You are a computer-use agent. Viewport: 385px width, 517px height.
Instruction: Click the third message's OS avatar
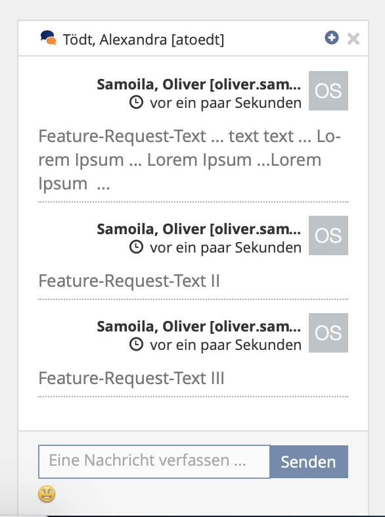328,333
